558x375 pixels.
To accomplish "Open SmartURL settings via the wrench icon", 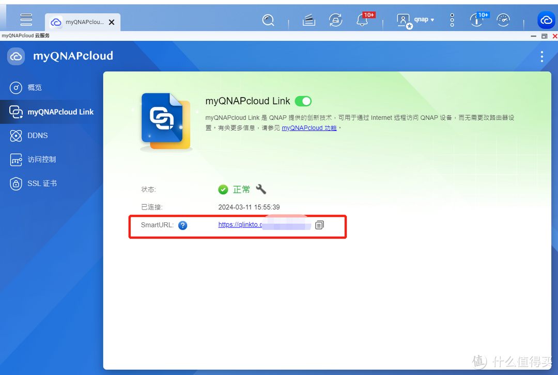I will tap(261, 189).
